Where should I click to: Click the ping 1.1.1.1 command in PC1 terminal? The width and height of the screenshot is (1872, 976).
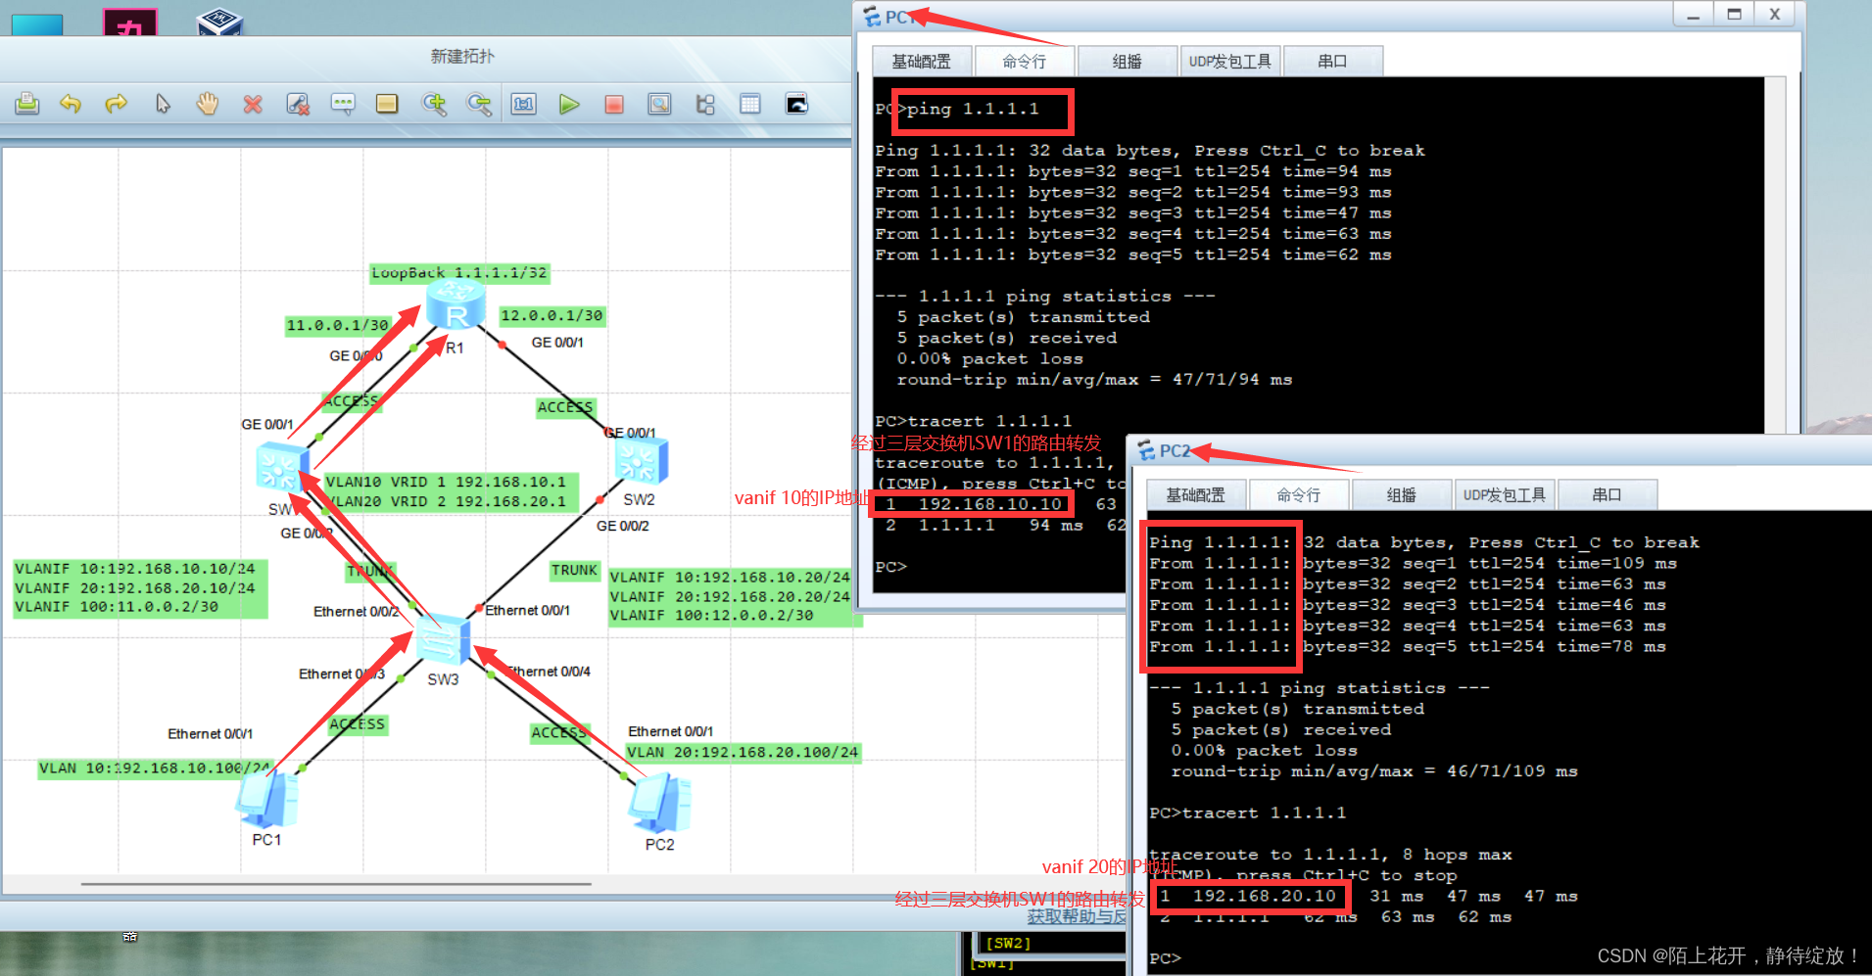click(x=973, y=109)
